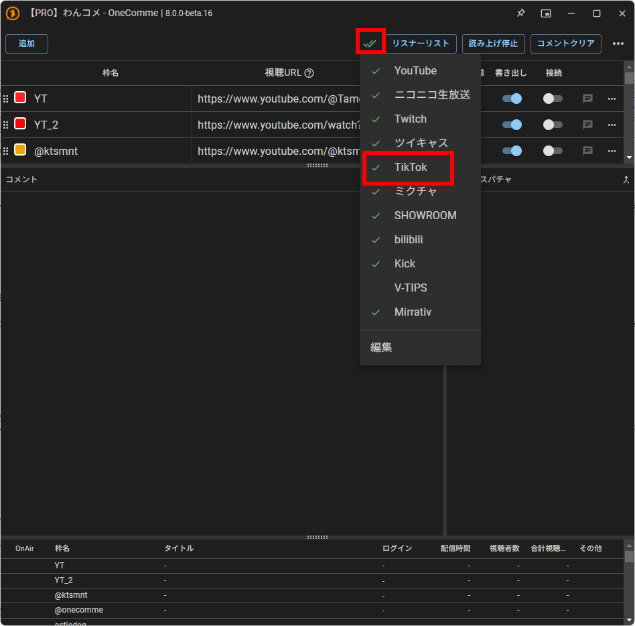Uncheck ニコニコ生放送 in filter menu
This screenshot has height=626, width=635.
[x=421, y=95]
